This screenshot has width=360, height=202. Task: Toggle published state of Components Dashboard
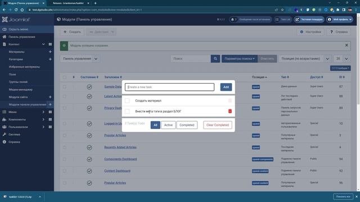pos(89,159)
